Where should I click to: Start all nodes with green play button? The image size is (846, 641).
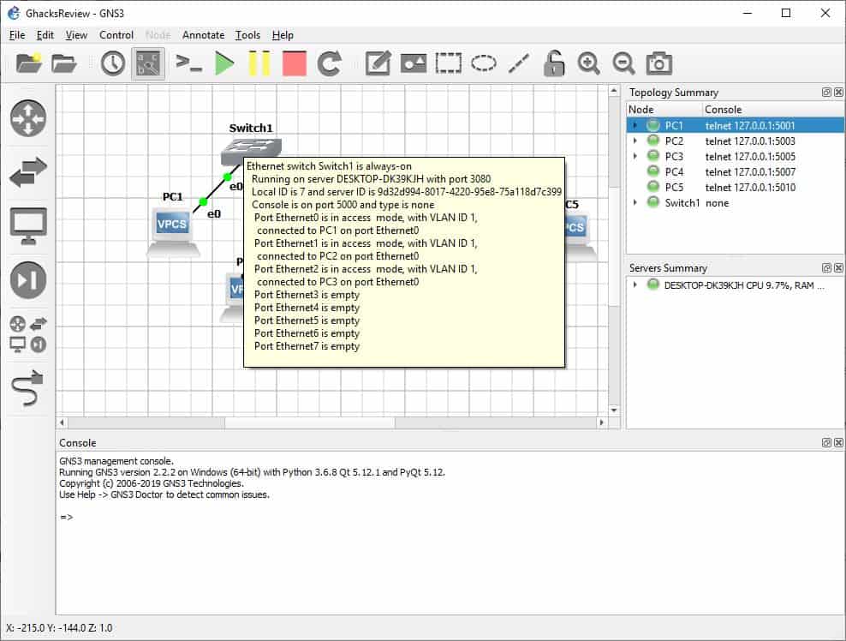click(x=223, y=63)
